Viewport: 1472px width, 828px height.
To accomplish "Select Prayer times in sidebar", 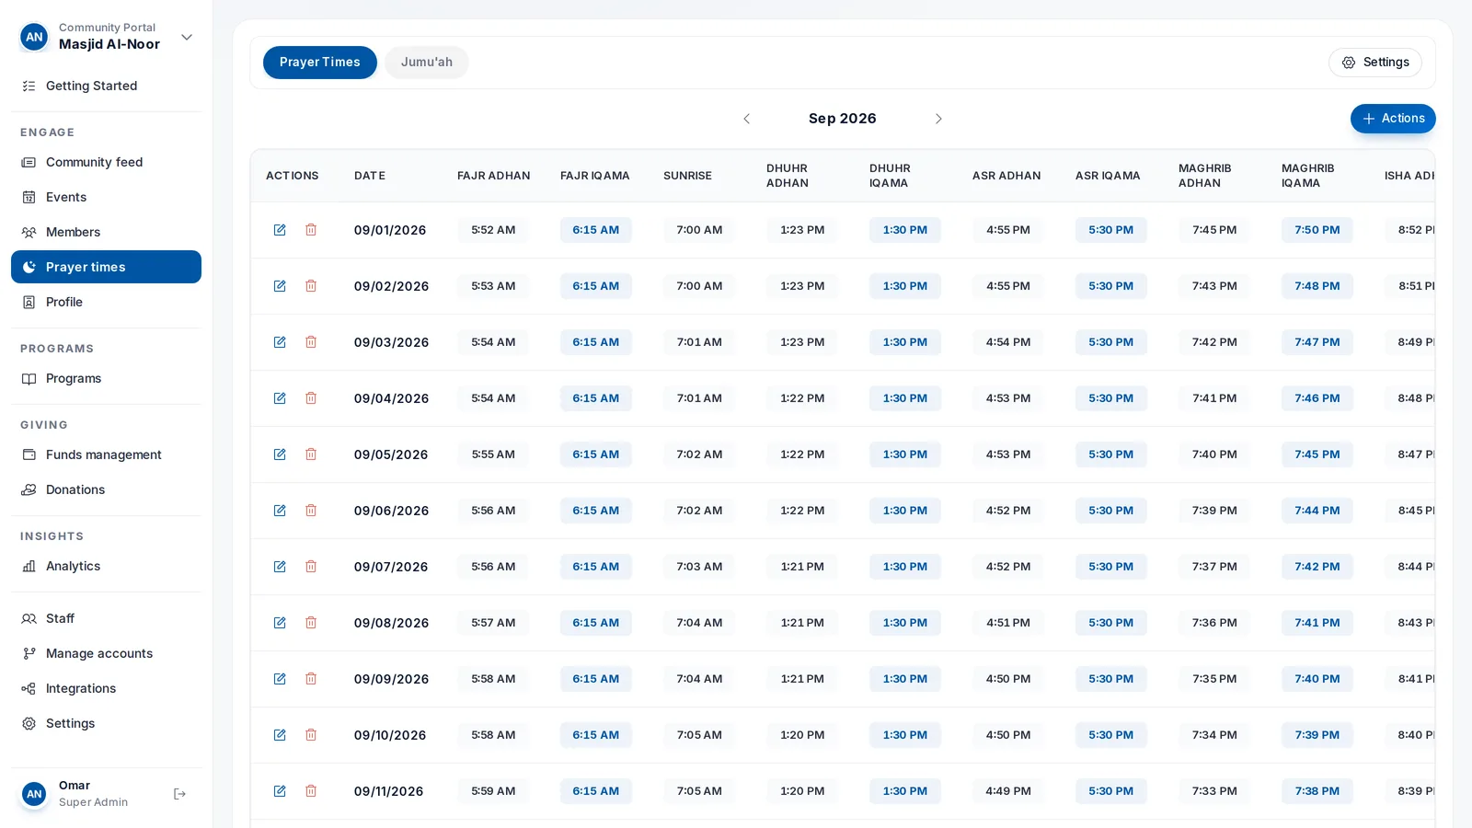I will [x=106, y=267].
